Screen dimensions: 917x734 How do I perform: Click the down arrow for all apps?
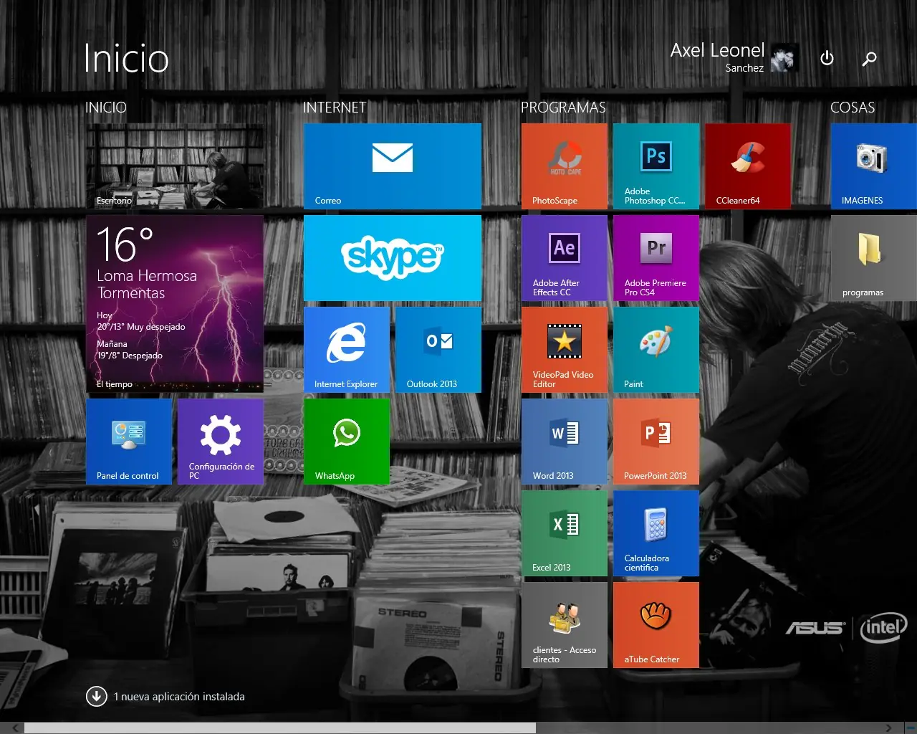tap(96, 696)
